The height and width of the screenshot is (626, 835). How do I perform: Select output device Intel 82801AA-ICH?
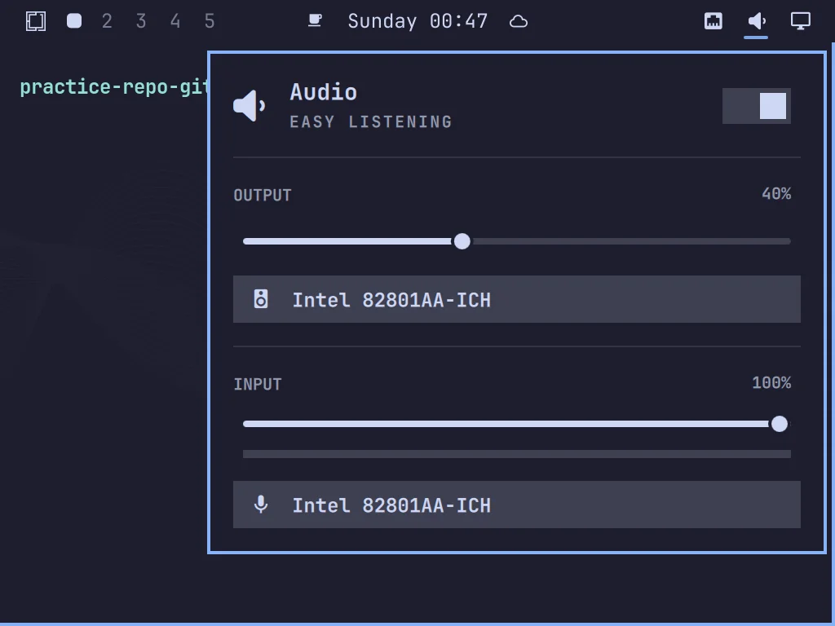click(x=516, y=299)
